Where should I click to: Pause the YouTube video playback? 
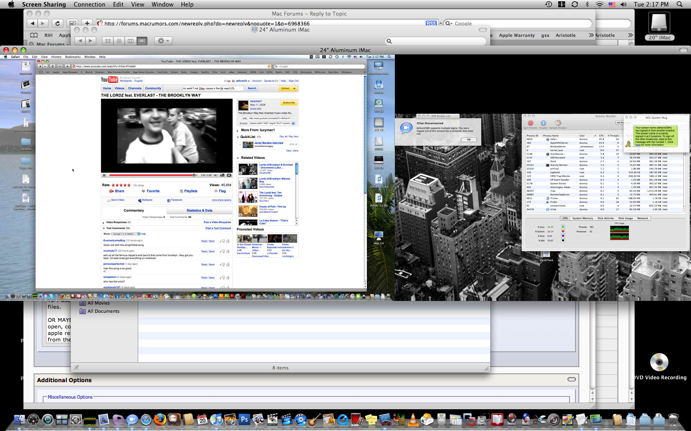(104, 175)
